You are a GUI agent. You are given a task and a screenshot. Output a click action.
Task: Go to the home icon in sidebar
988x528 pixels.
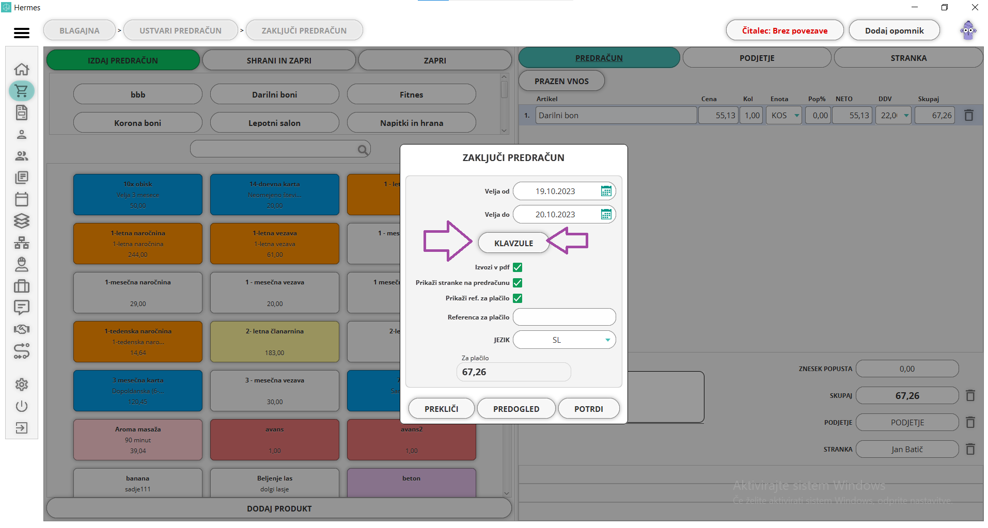22,69
